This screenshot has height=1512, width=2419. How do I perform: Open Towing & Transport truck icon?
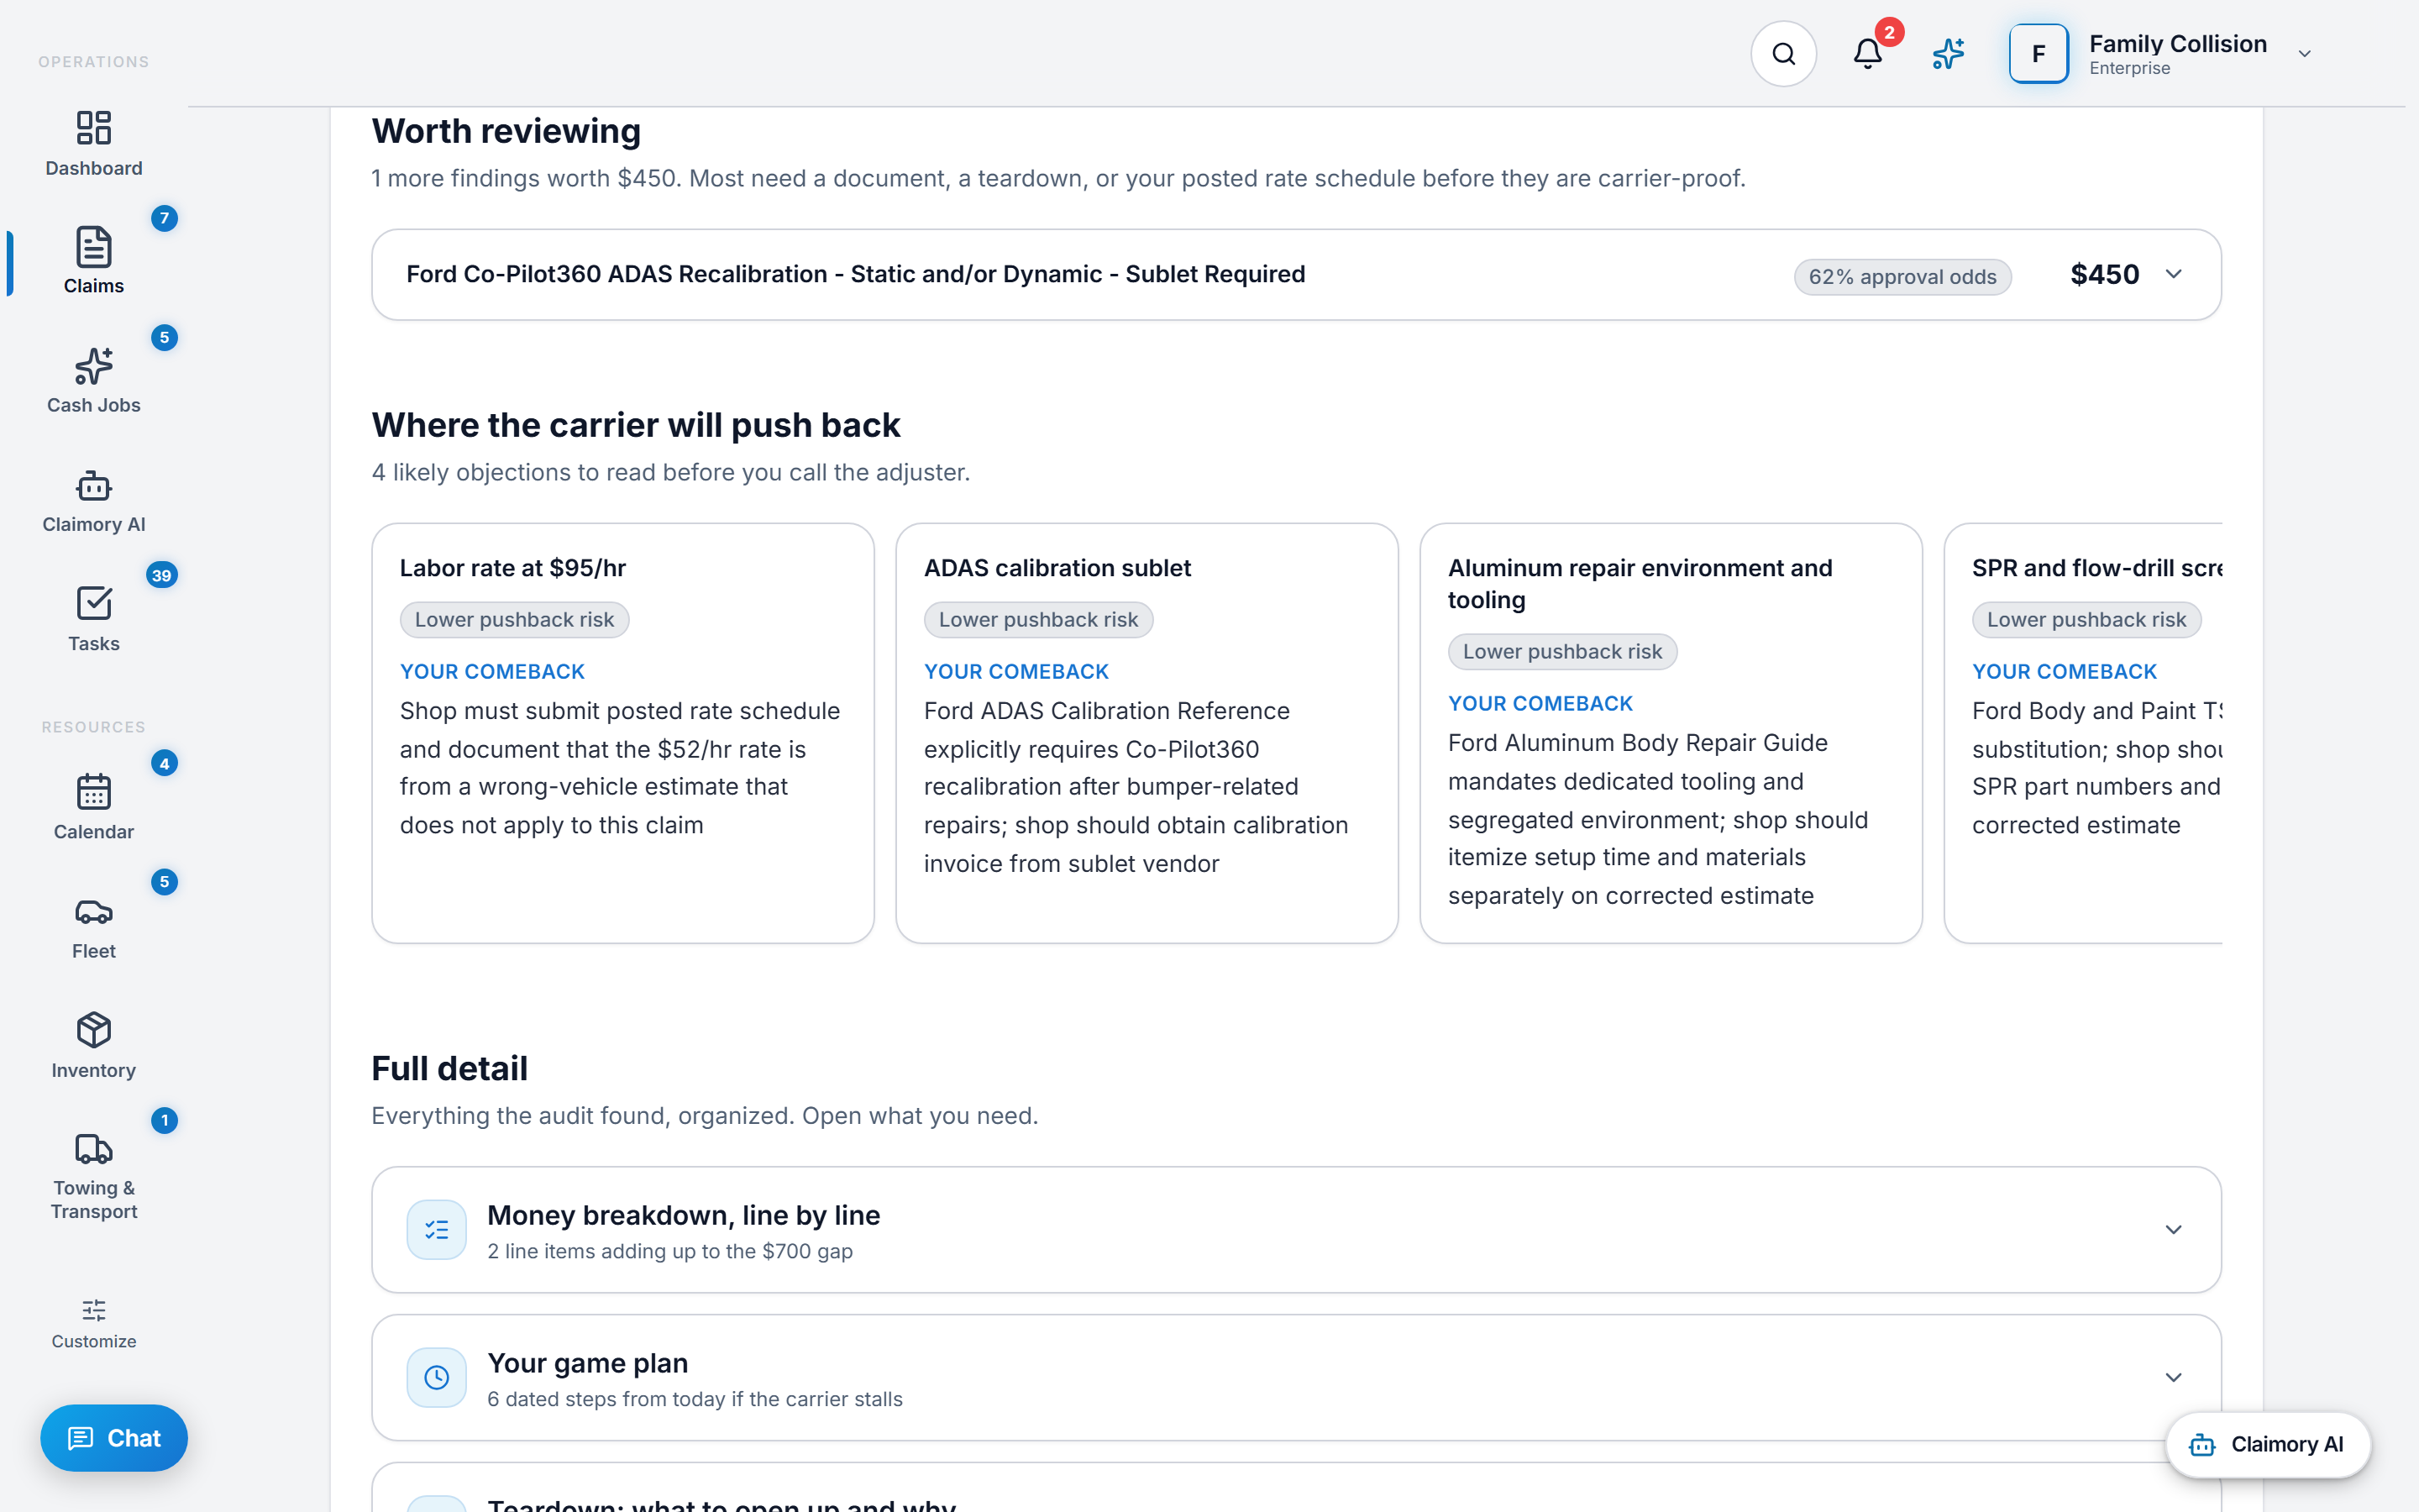[94, 1149]
